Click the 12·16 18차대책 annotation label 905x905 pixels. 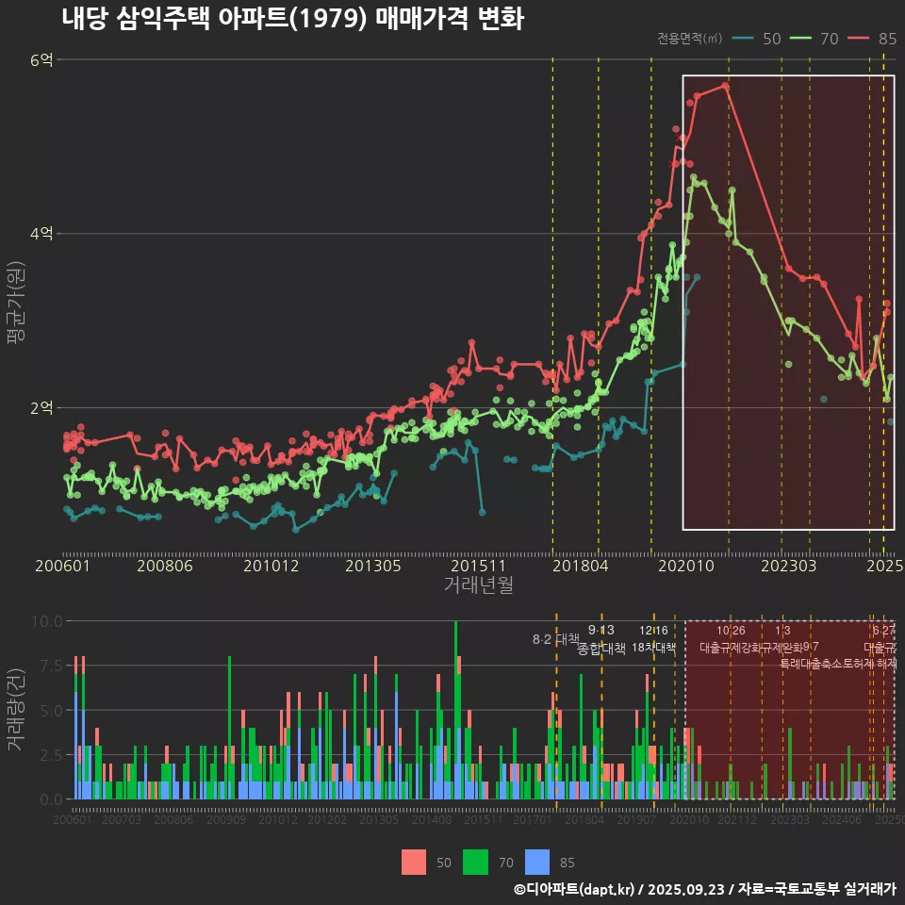653,639
